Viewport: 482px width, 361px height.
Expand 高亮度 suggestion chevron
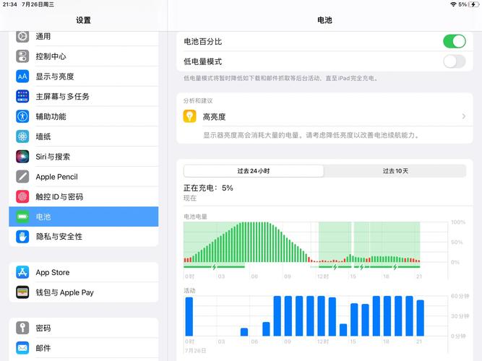[x=463, y=116]
